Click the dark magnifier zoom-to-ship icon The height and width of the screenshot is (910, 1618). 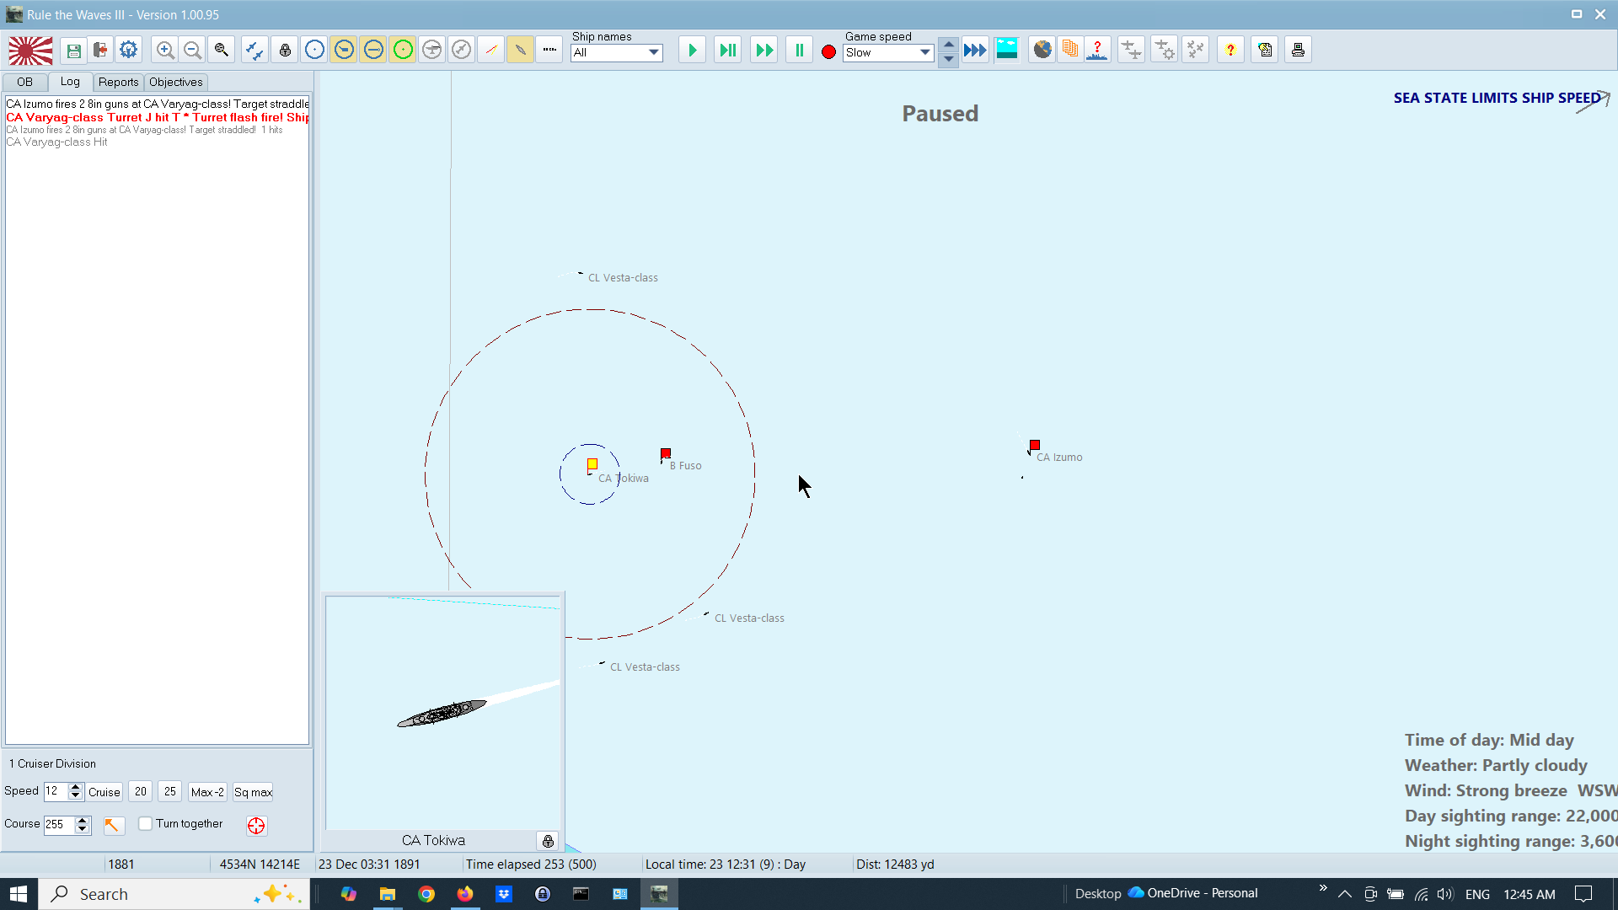coord(221,51)
